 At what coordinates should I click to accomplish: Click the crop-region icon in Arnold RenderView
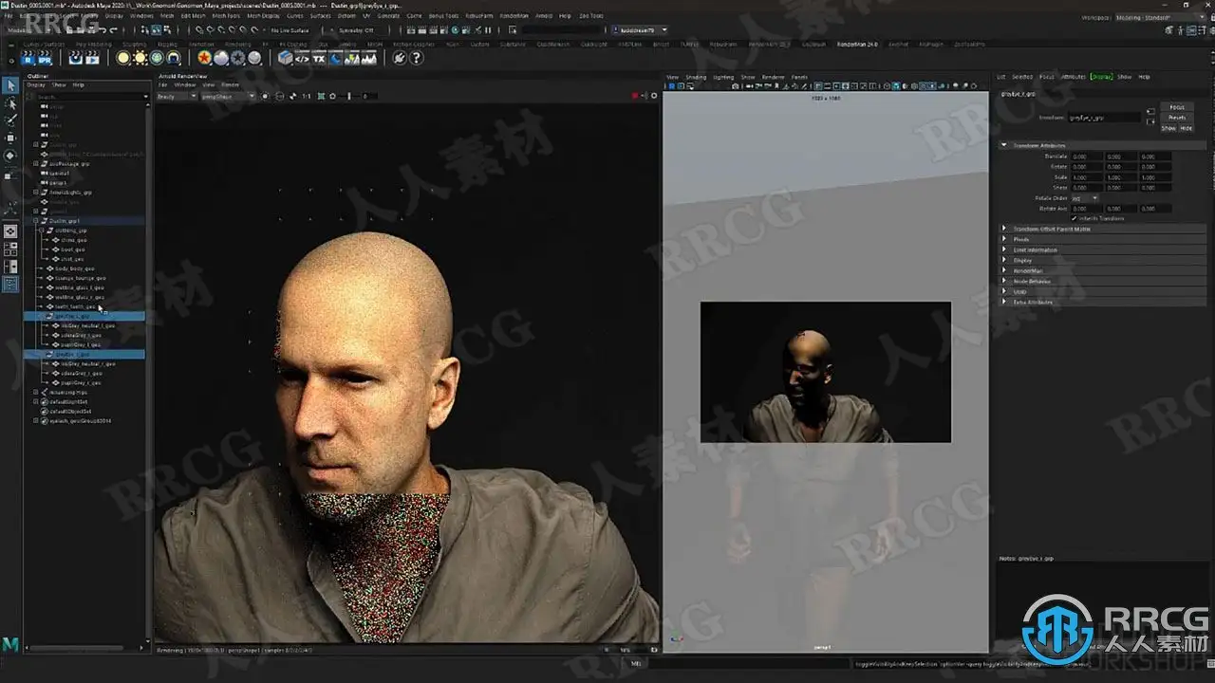(321, 96)
